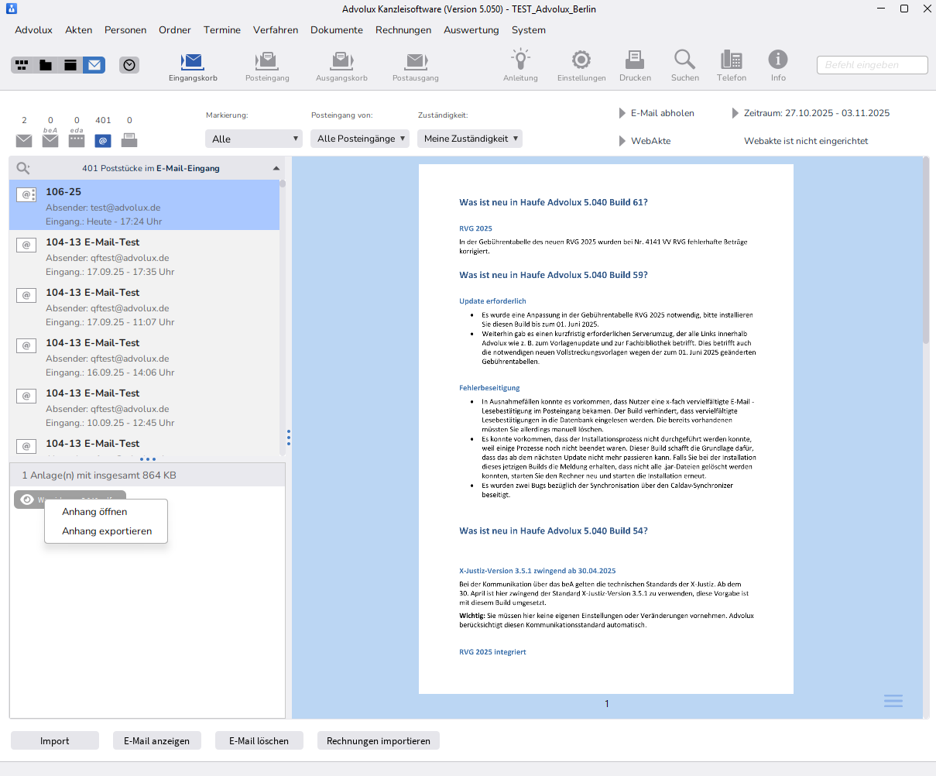Choose Anhang exportieren from context menu
This screenshot has height=776, width=936.
pyautogui.click(x=107, y=531)
